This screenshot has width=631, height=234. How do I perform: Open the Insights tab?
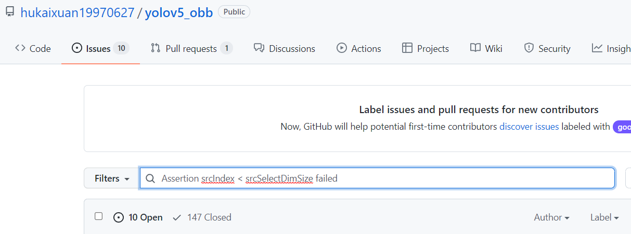point(612,49)
